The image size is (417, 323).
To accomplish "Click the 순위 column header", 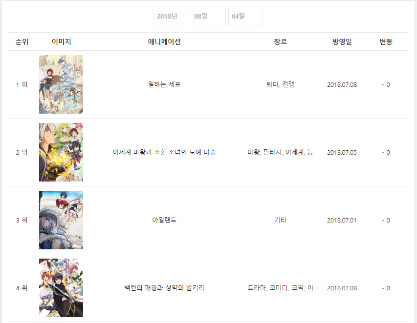I will click(22, 41).
